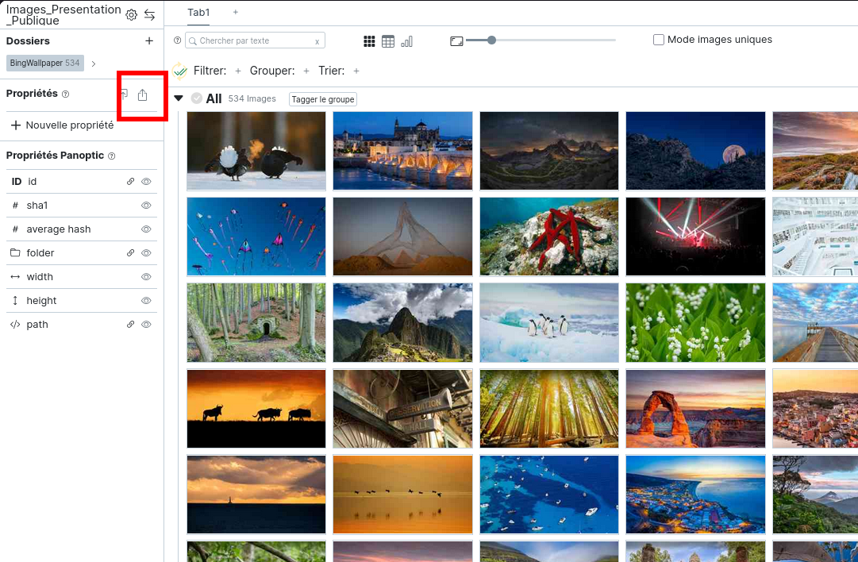The width and height of the screenshot is (858, 562).
Task: Open the colorful kites thumbnail
Action: tap(256, 237)
